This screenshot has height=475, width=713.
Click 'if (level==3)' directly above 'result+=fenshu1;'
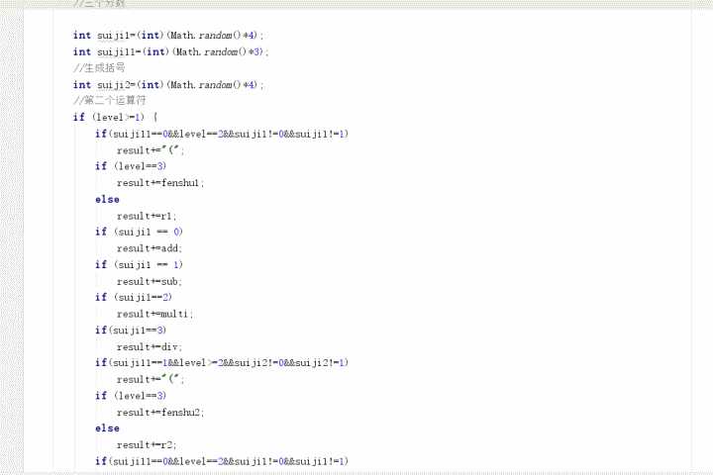tap(131, 166)
